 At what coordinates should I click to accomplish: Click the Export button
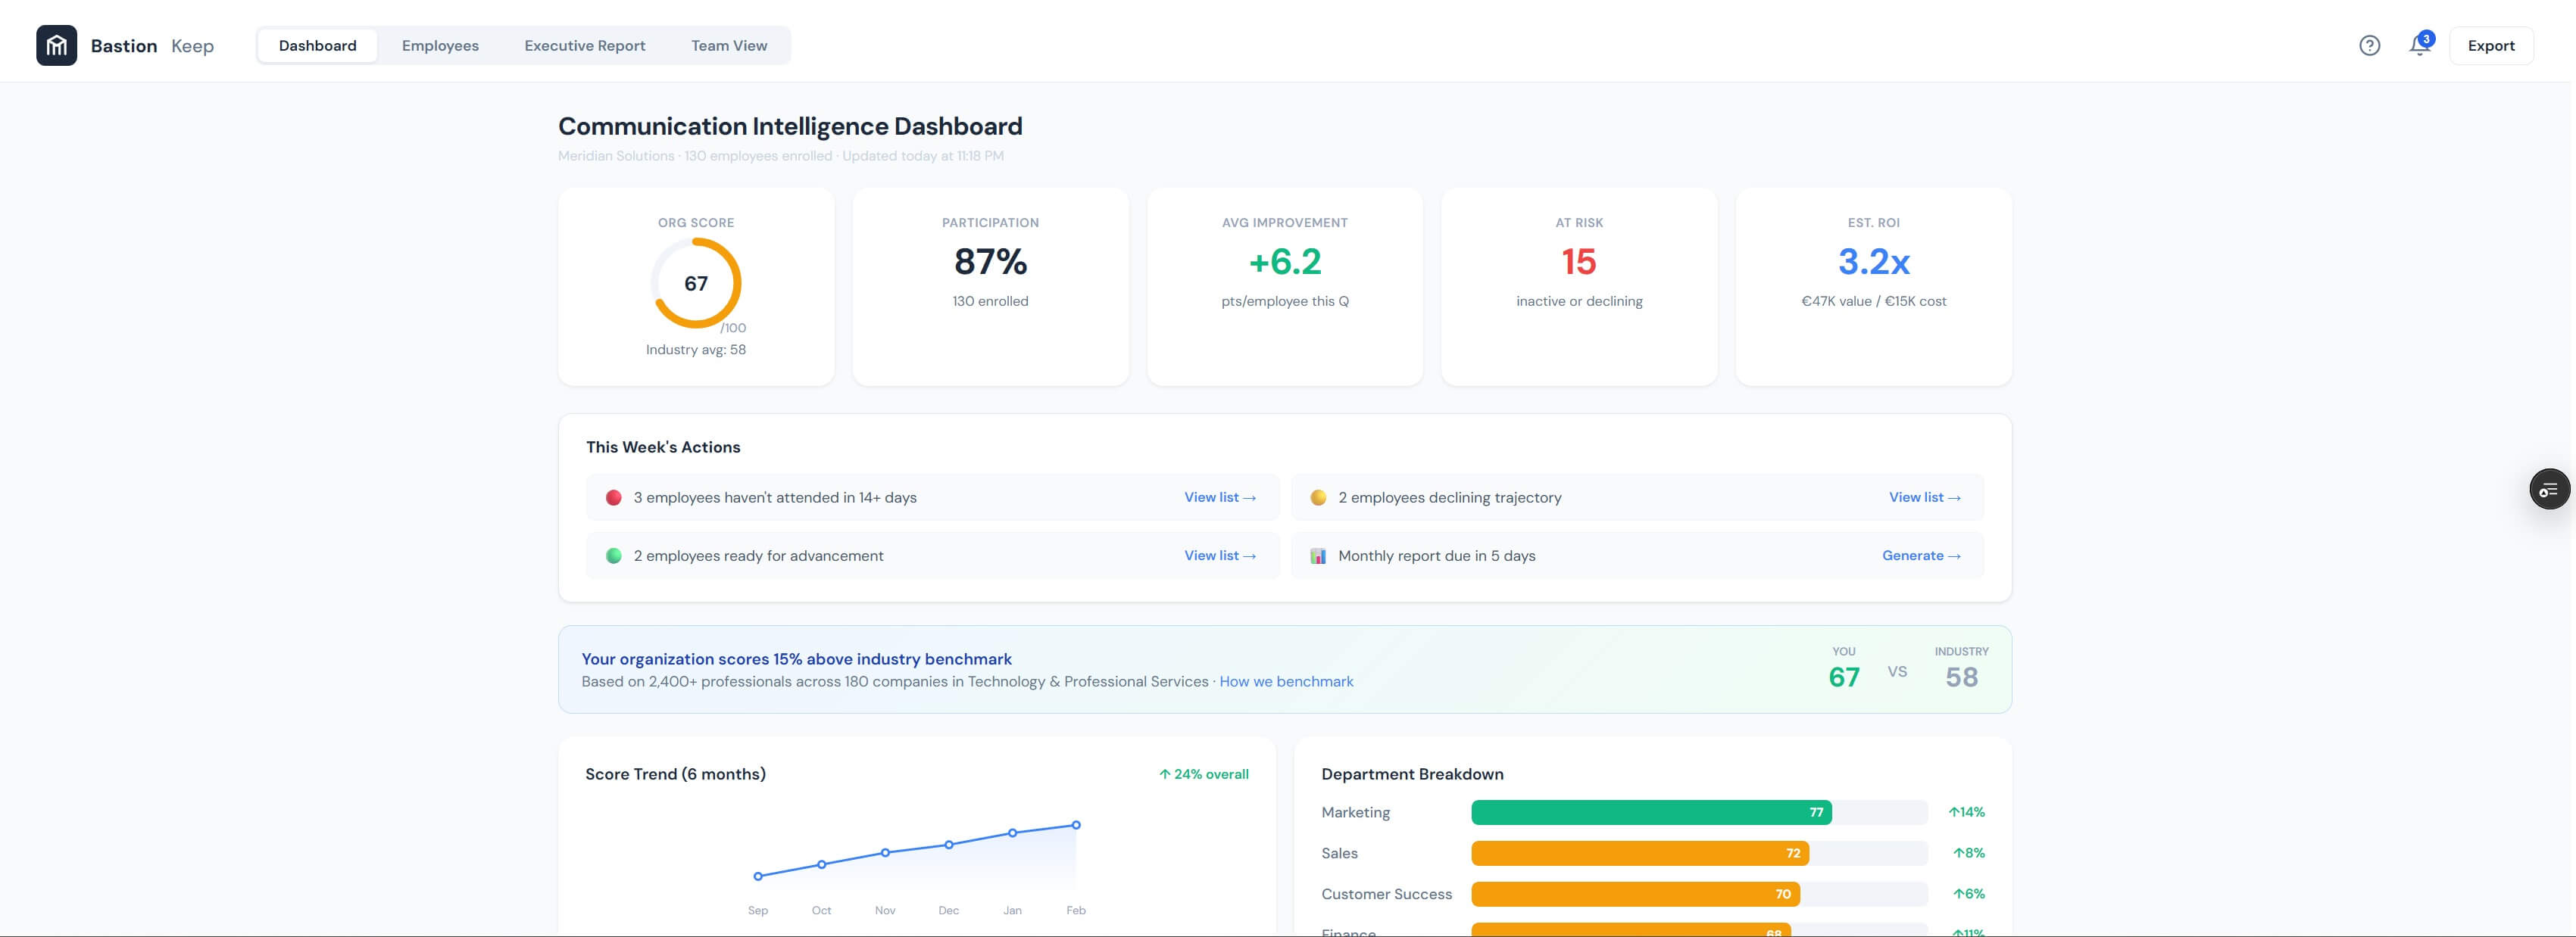point(2491,45)
